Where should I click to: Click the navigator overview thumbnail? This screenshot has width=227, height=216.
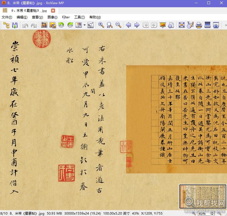[203, 197]
